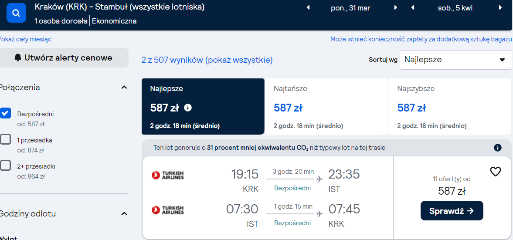Collapse the Godziny odlotu section

[x=124, y=214]
